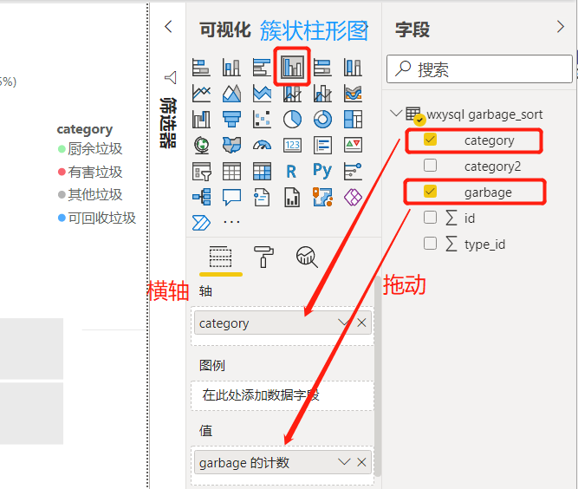
Task: Select the clustered column chart visual
Action: point(292,68)
